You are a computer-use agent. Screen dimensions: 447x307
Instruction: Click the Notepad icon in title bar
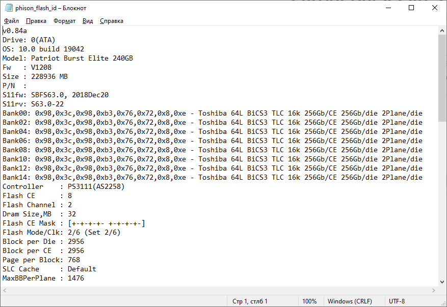tap(8, 8)
